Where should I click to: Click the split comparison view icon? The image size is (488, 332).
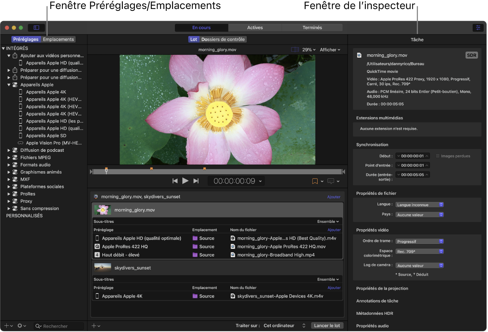295,50
